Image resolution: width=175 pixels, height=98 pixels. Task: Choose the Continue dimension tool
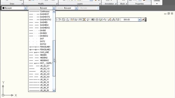pyautogui.click(x=80, y=20)
